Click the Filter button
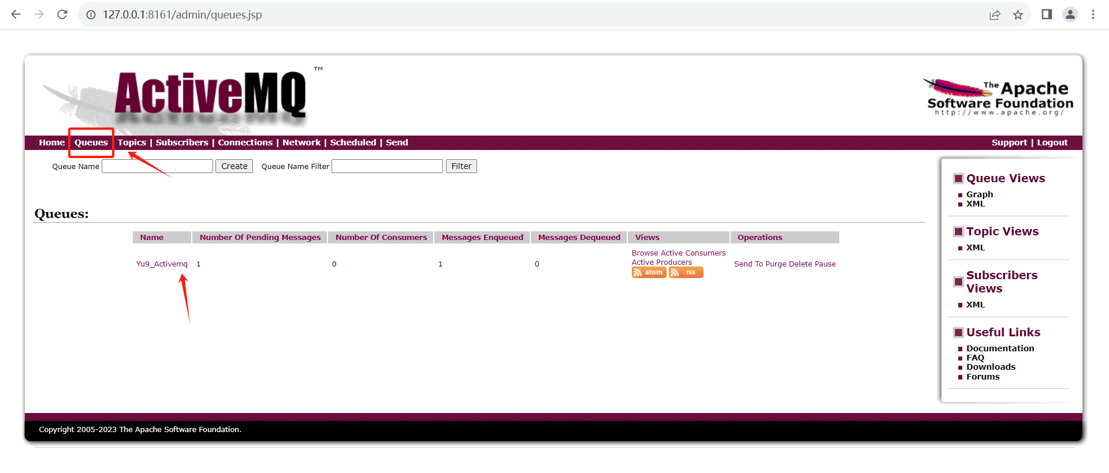 click(461, 166)
